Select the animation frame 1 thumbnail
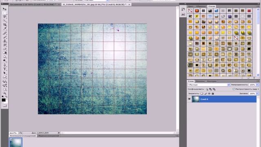This screenshot has height=147, width=261. pyautogui.click(x=15, y=143)
